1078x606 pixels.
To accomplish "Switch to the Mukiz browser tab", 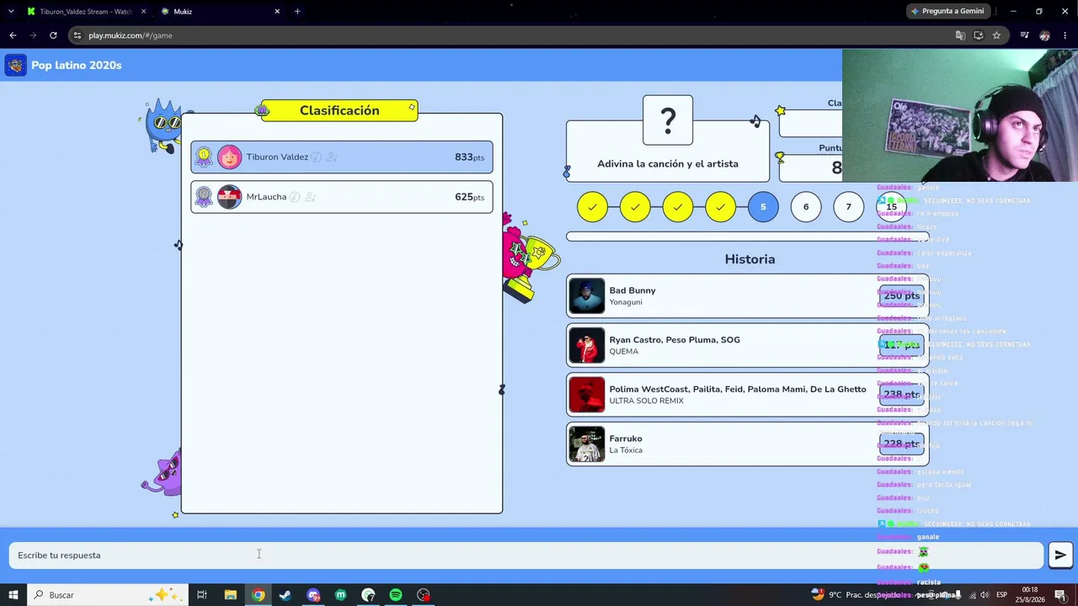I will pyautogui.click(x=219, y=12).
